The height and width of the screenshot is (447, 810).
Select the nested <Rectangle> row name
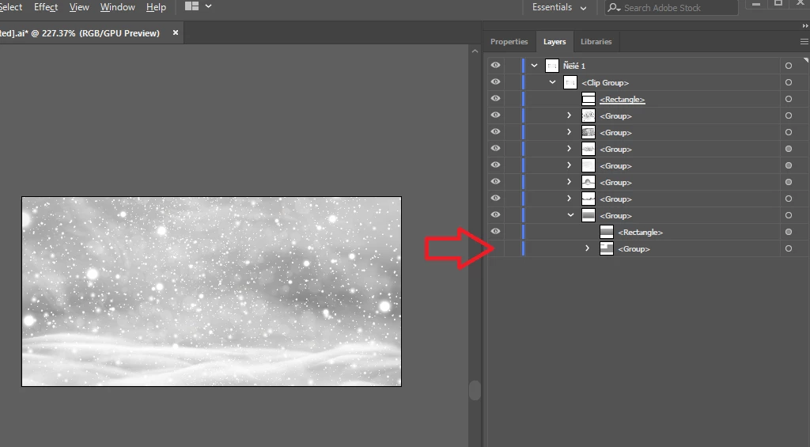pos(640,232)
